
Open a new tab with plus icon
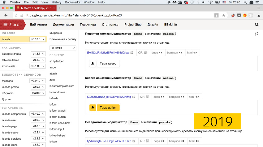60,8
